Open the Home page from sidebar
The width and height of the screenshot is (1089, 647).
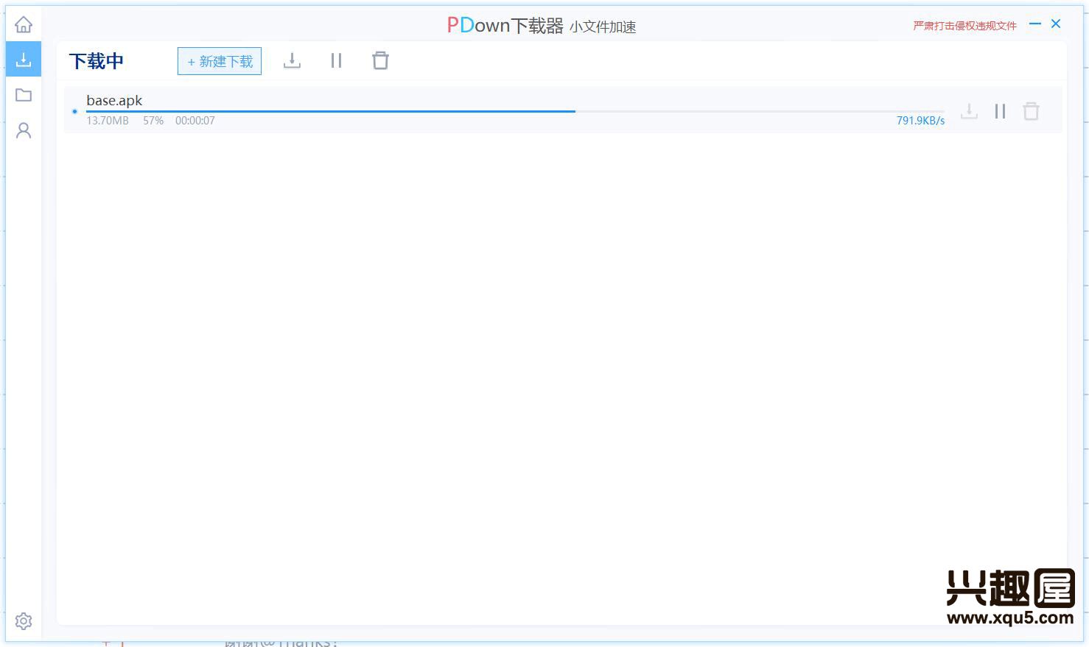tap(24, 24)
